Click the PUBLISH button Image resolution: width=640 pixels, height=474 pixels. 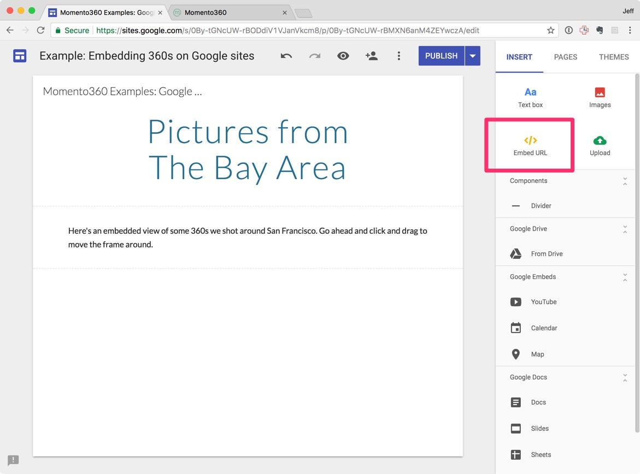[x=441, y=56]
